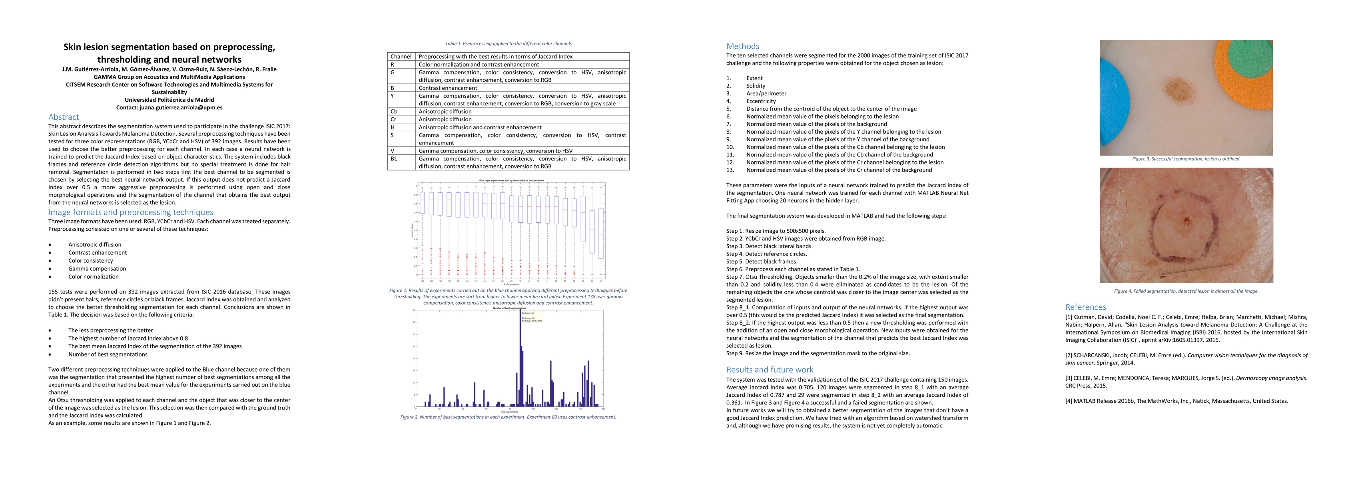Image resolution: width=1356 pixels, height=479 pixels.
Task: Click the successful segmentation lesion photo
Action: (1186, 98)
